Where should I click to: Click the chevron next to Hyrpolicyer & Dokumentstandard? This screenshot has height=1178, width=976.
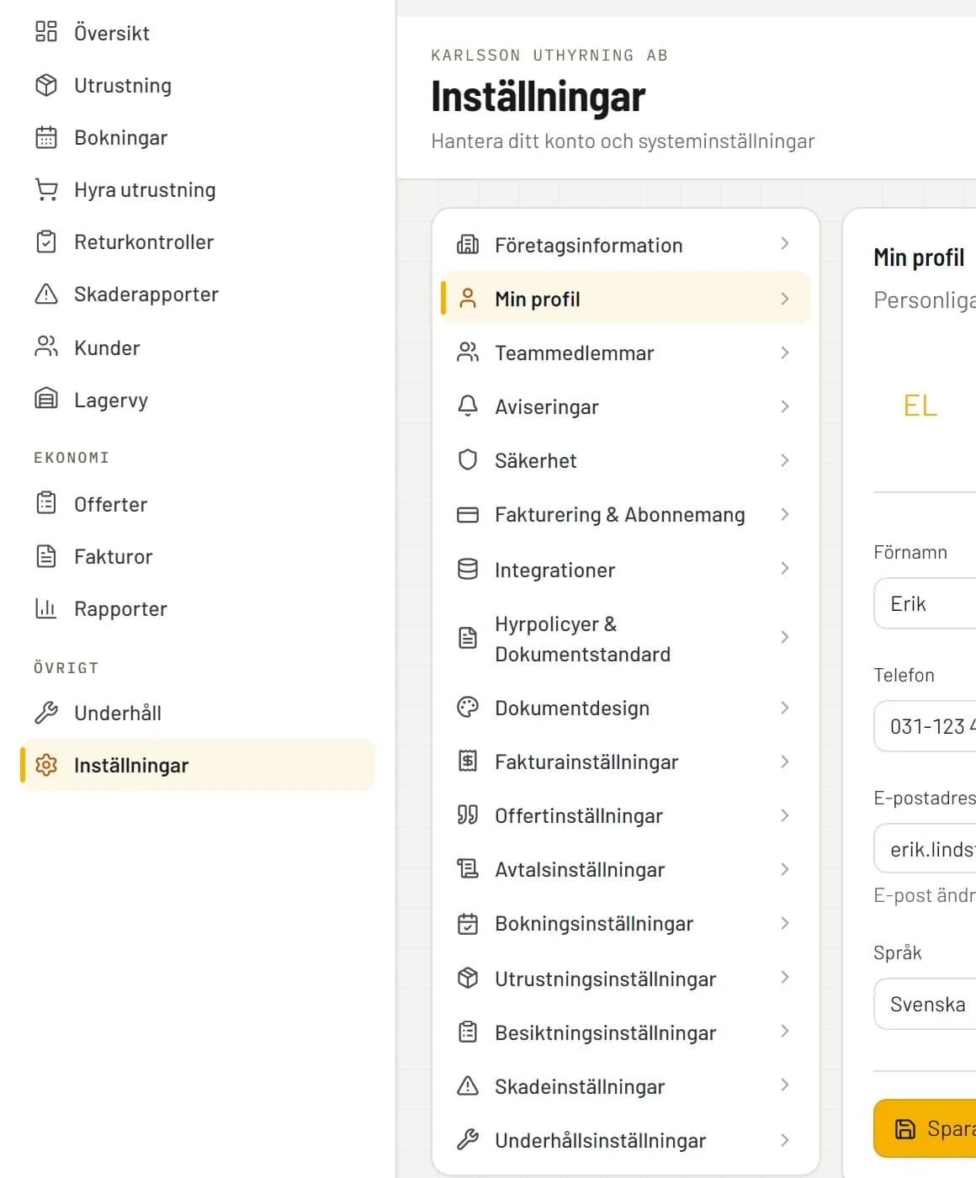click(x=784, y=637)
